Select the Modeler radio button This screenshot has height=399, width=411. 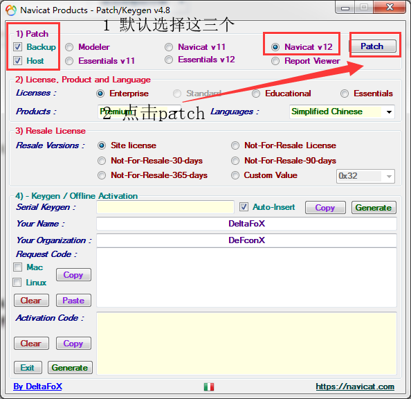[69, 47]
